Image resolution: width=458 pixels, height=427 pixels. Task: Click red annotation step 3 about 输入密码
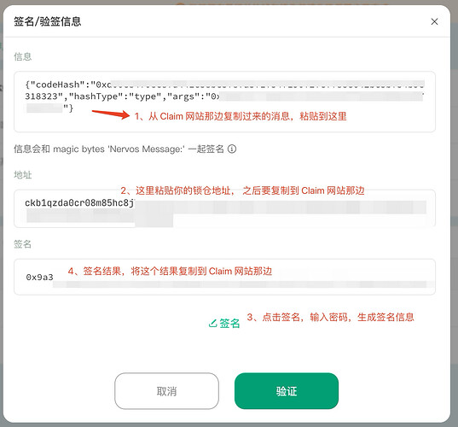(330, 317)
